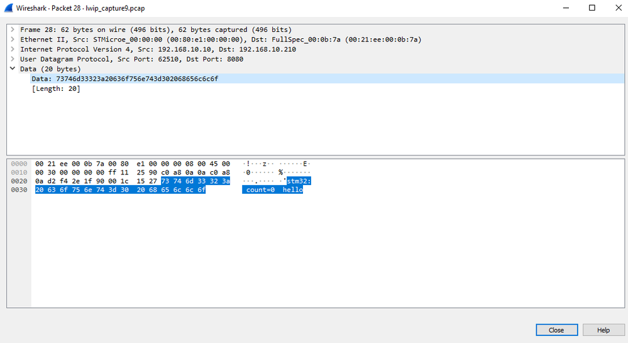
Task: Select Ethernet II source/destination line
Action: click(221, 40)
